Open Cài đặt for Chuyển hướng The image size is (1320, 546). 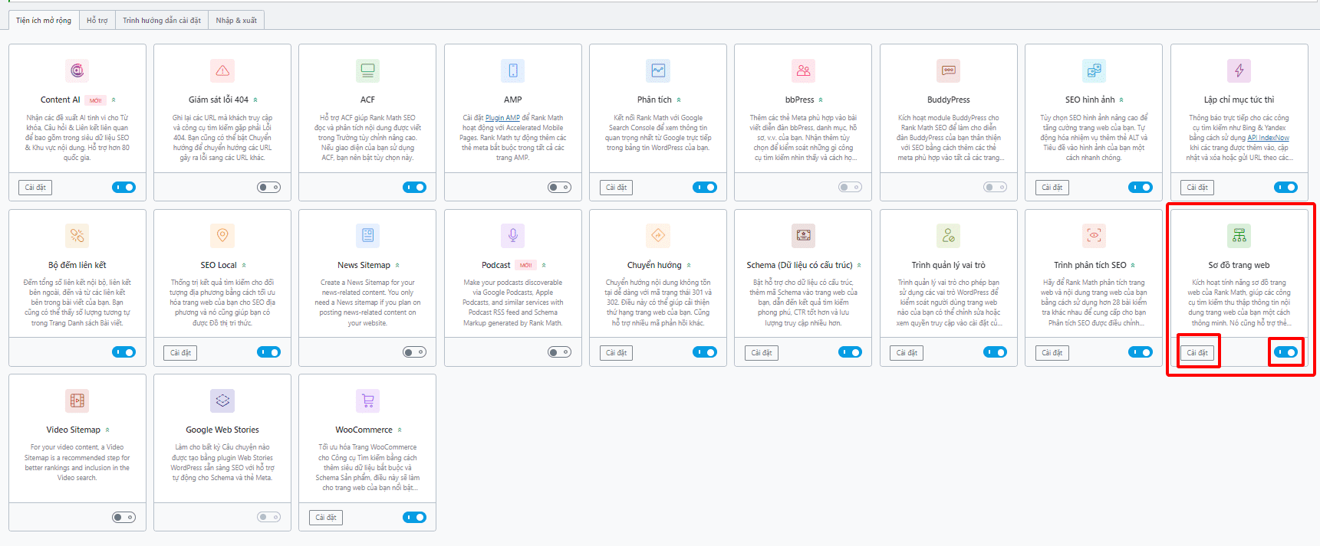617,352
